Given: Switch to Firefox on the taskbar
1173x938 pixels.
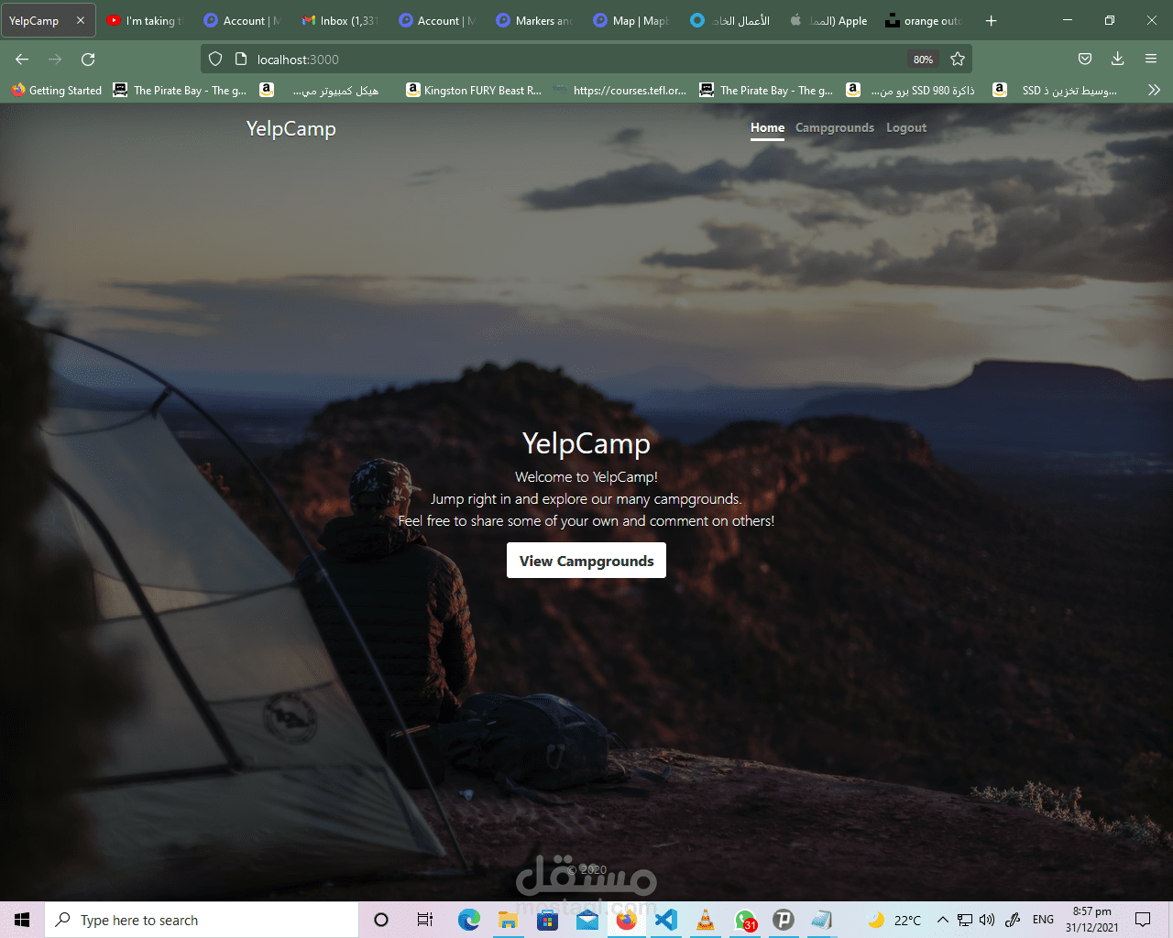Looking at the screenshot, I should pyautogui.click(x=627, y=920).
